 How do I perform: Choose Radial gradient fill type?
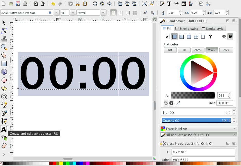189,37
